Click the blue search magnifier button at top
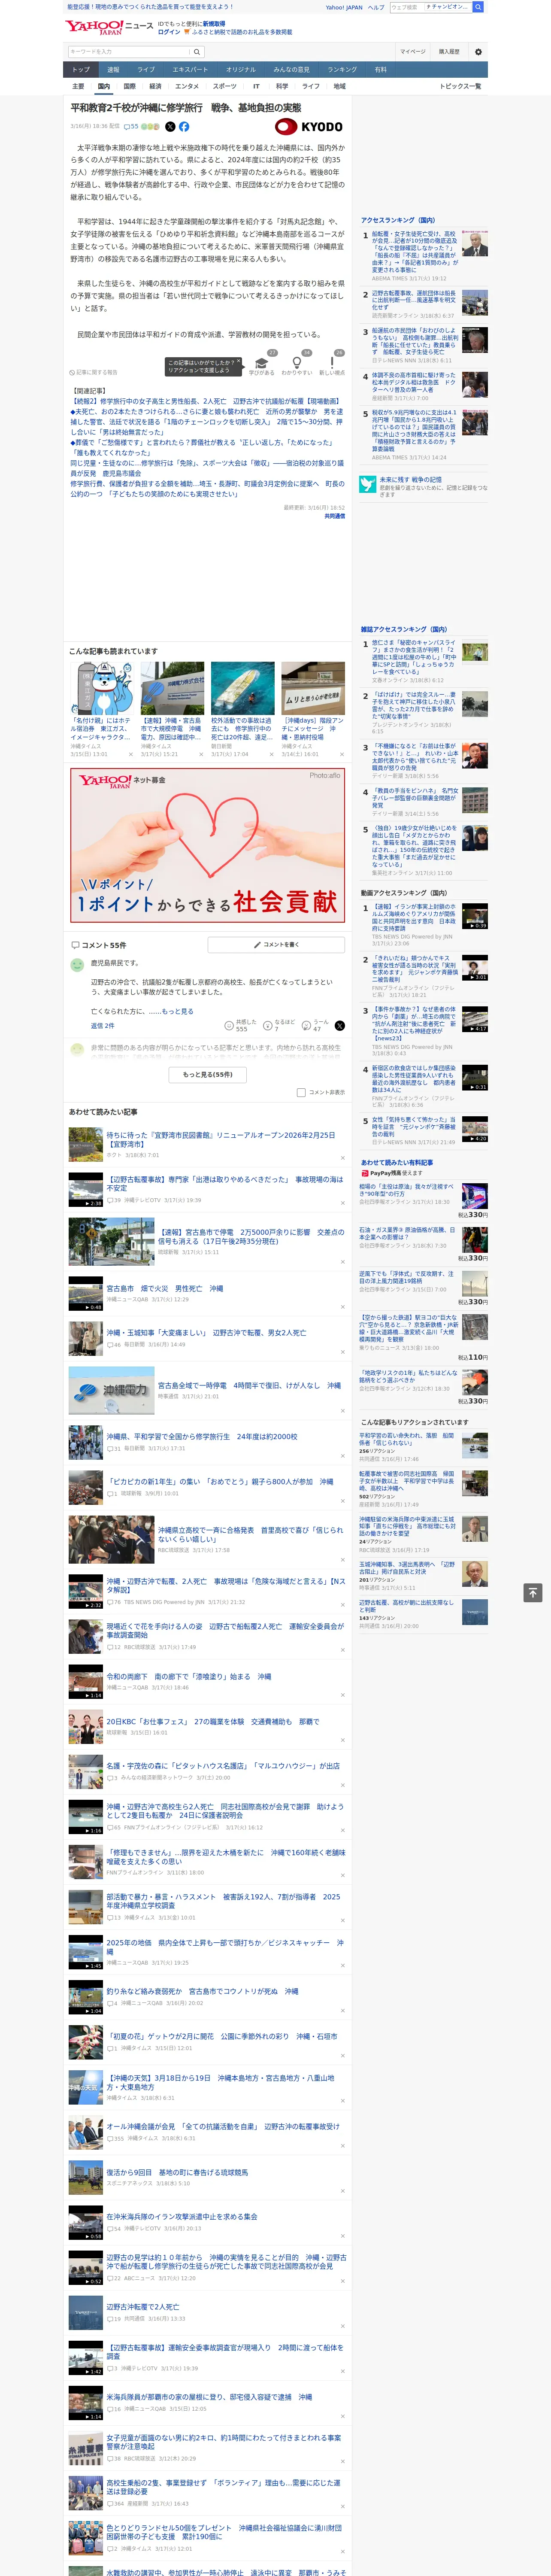This screenshot has height=2576, width=551. [x=479, y=7]
